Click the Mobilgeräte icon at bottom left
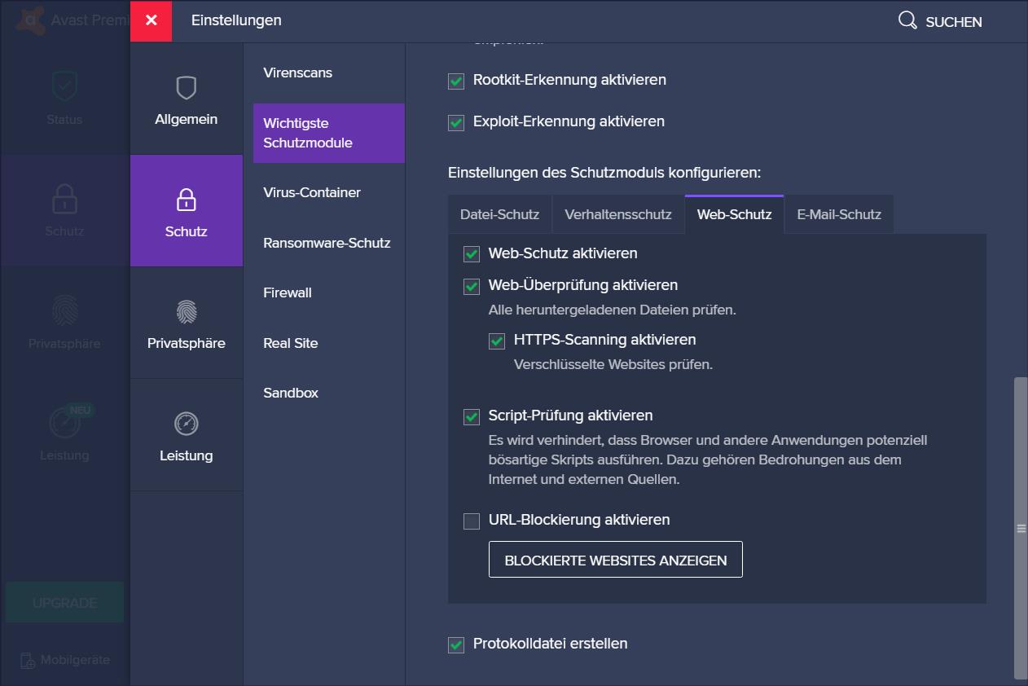Viewport: 1028px width, 686px height. click(x=27, y=660)
